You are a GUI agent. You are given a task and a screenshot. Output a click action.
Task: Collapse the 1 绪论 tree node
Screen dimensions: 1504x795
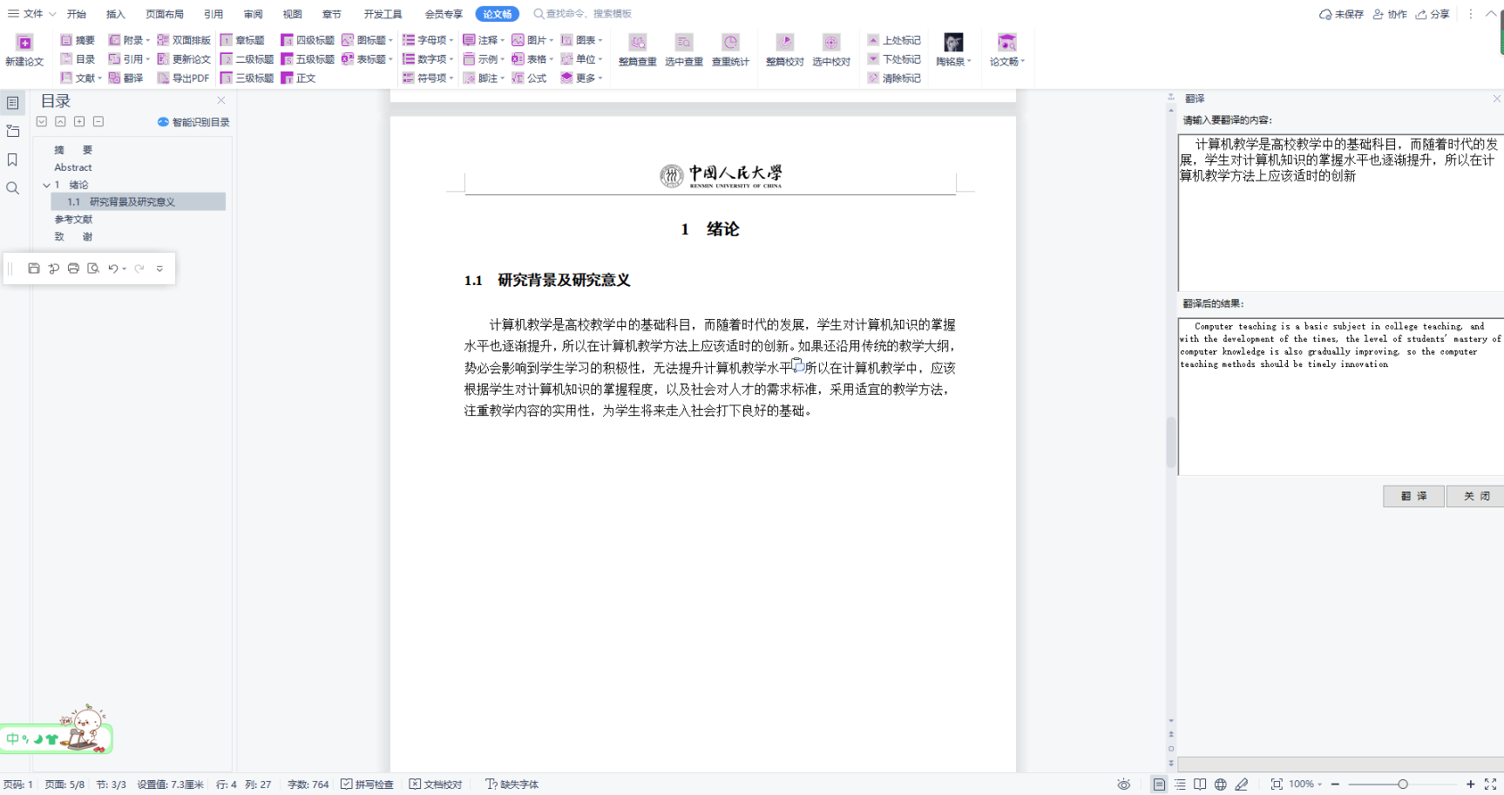click(46, 185)
